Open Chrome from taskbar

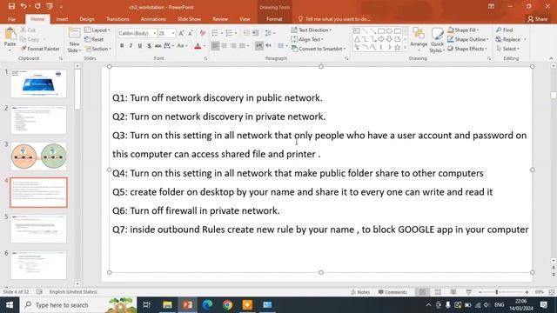[x=227, y=305]
